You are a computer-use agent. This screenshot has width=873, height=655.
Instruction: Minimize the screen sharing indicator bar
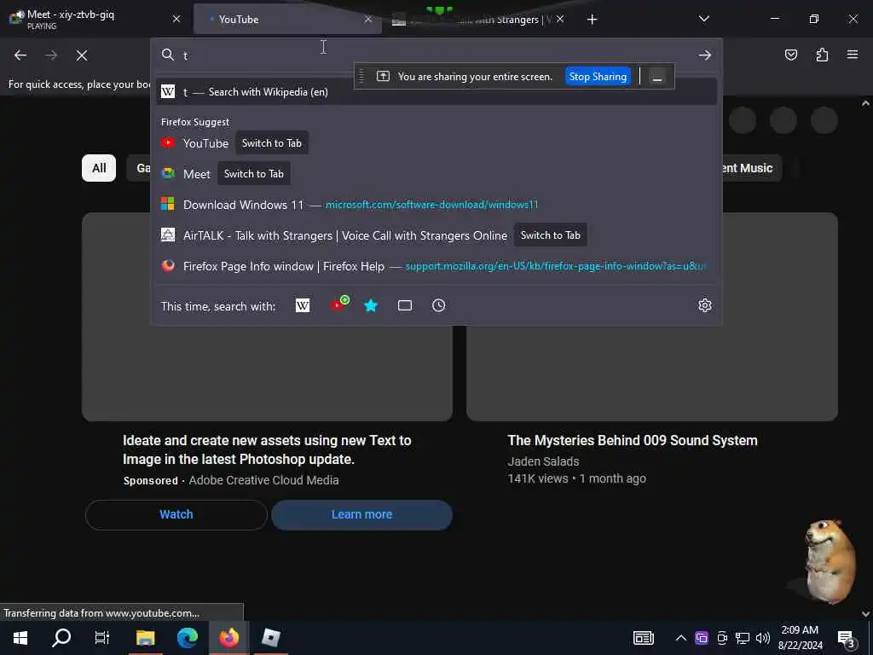(657, 76)
